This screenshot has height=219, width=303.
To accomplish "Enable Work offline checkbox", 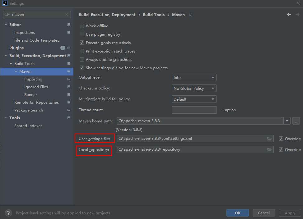I will [x=82, y=26].
